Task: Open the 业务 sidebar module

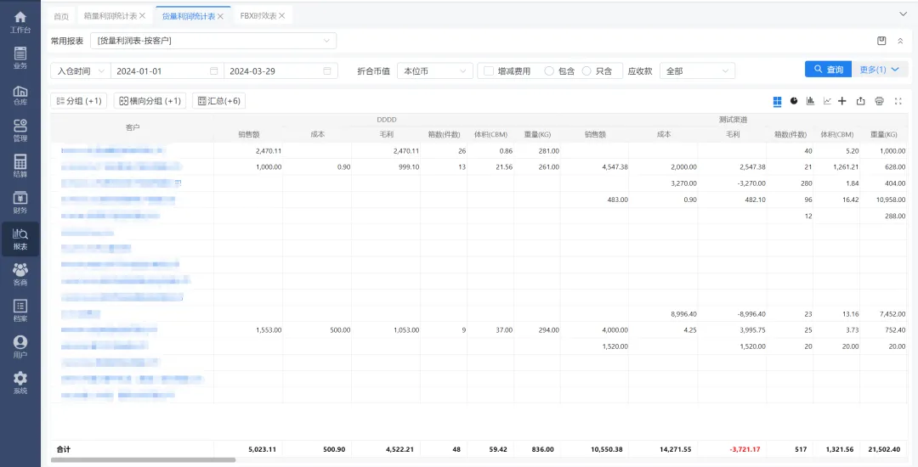Action: coord(20,58)
